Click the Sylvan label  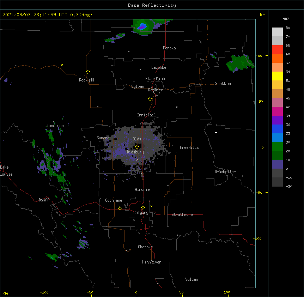coord(138,86)
